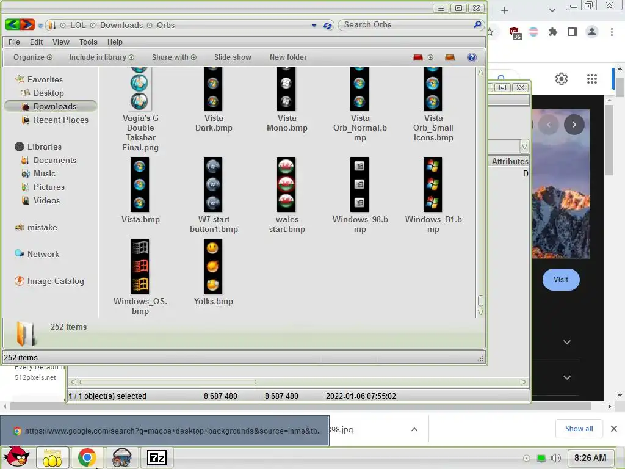Screen dimensions: 625x469
Task: Click the refresh icon in the address bar
Action: pyautogui.click(x=327, y=26)
